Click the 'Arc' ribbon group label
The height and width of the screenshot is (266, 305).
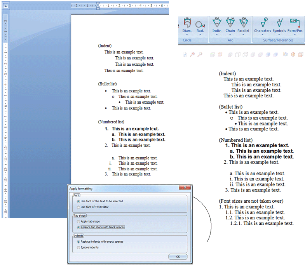tap(230, 40)
